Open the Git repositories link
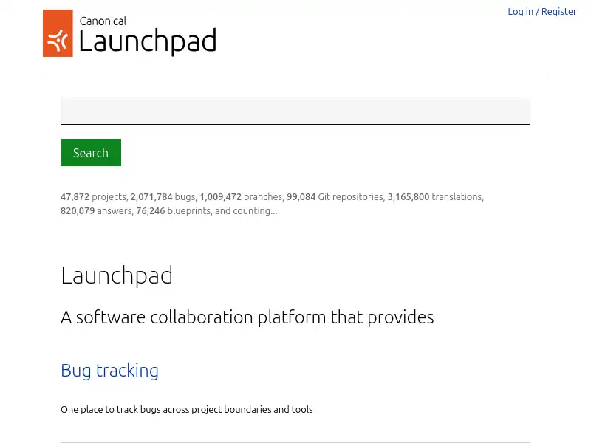The width and height of the screenshot is (591, 443). click(x=351, y=196)
